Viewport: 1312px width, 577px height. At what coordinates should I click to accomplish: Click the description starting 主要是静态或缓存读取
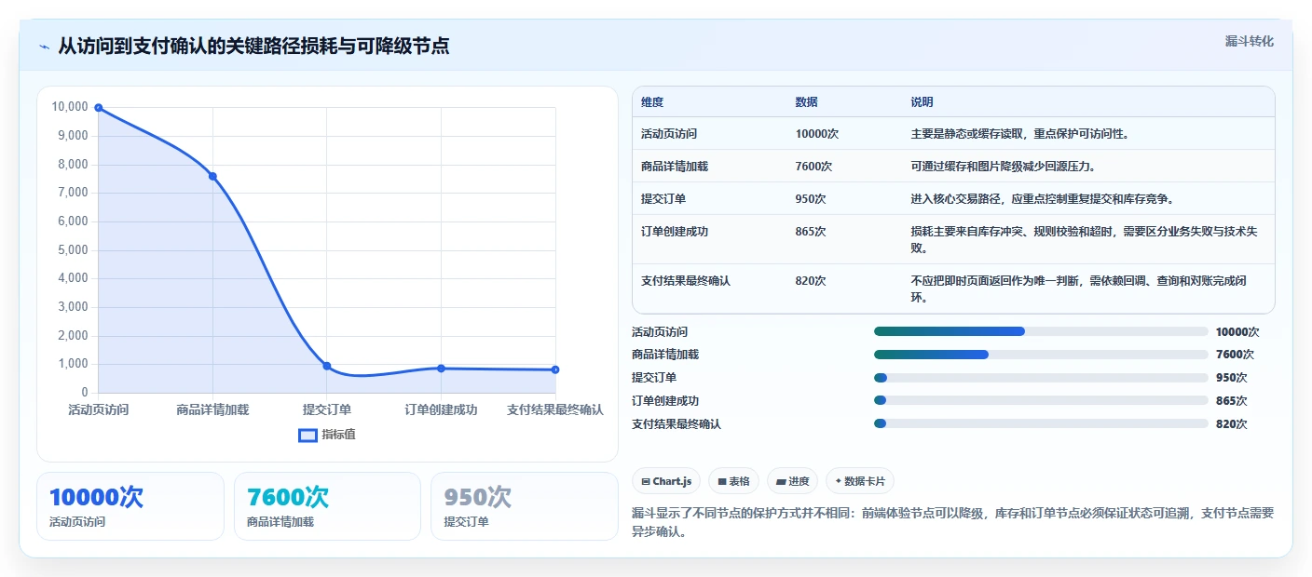point(1019,134)
